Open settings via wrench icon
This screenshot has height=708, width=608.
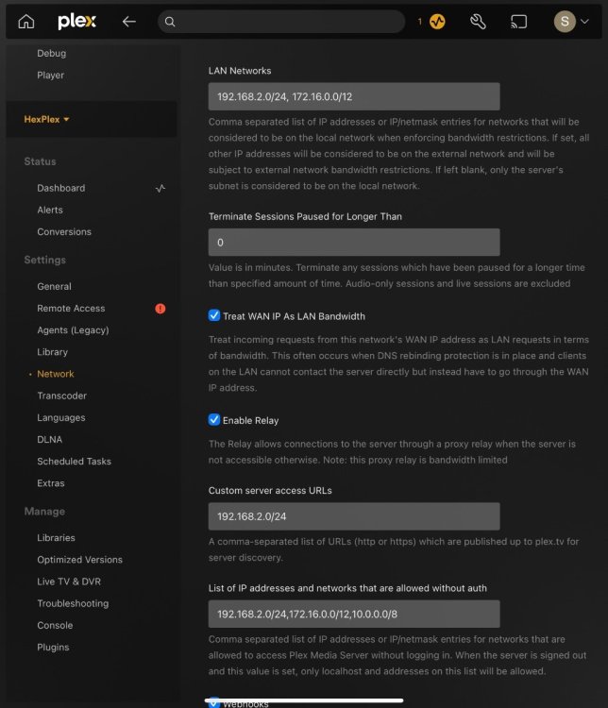477,22
